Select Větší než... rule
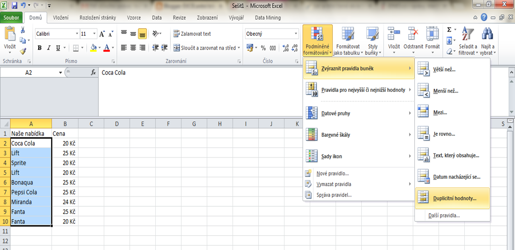 click(452, 69)
